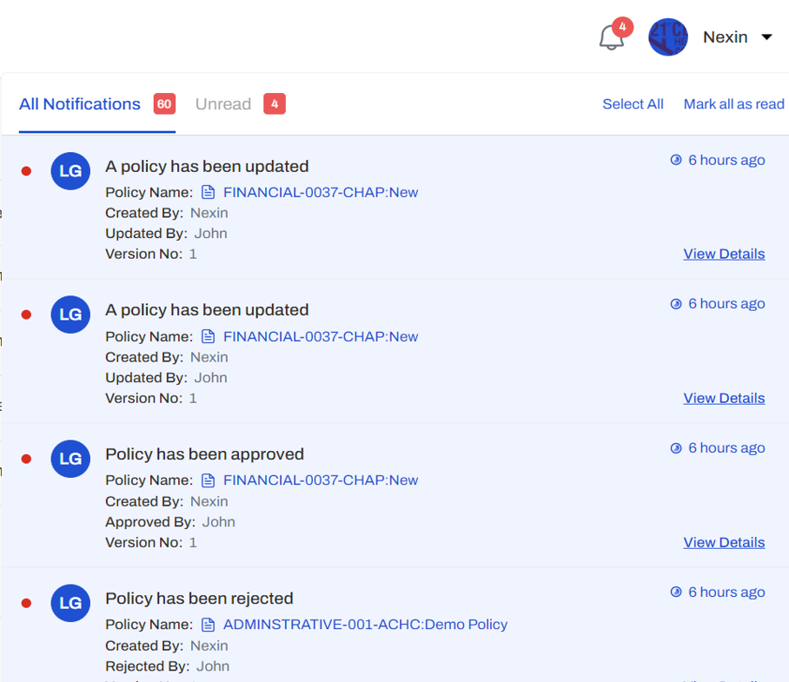Viewport: 789px width, 682px height.
Task: Toggle unread red dot on rejected notification
Action: tap(26, 603)
